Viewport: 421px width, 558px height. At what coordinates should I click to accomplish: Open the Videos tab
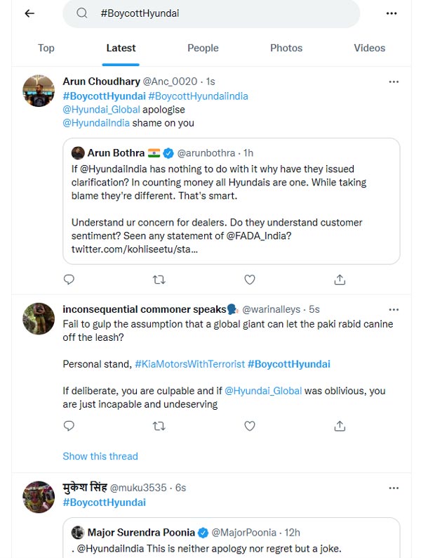pos(370,48)
